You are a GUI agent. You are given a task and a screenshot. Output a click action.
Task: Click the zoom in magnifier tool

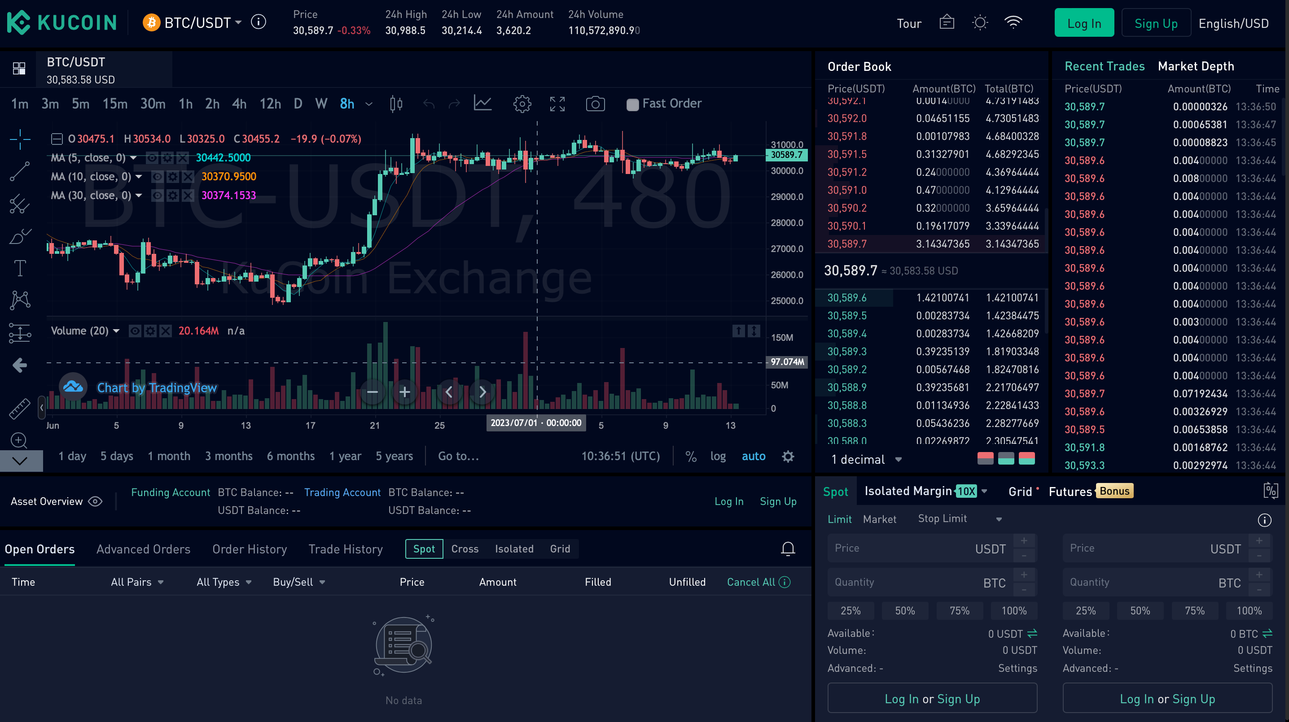pyautogui.click(x=19, y=440)
